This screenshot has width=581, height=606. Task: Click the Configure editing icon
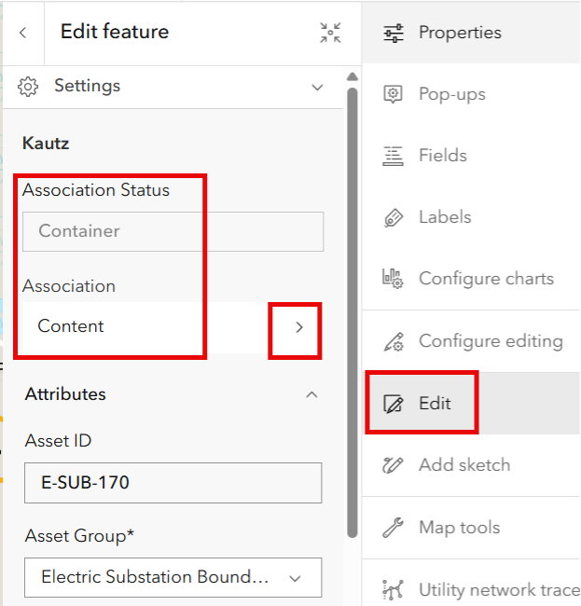394,341
